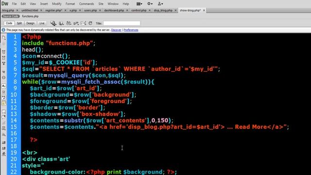
Task: Open the Open Documents list icon
Action: point(4,37)
